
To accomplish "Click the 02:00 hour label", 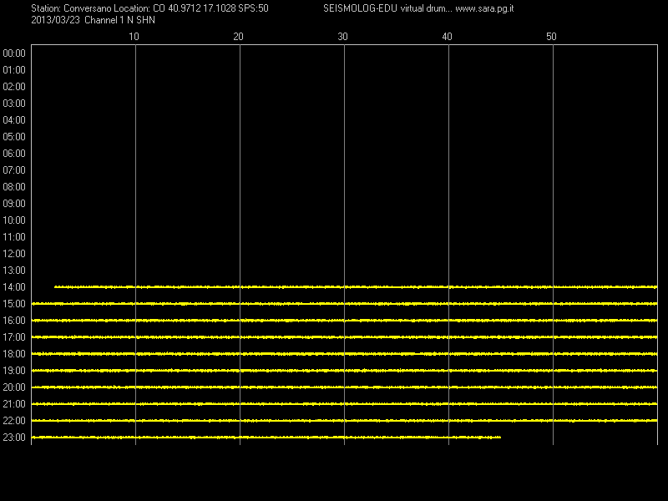I will point(14,87).
